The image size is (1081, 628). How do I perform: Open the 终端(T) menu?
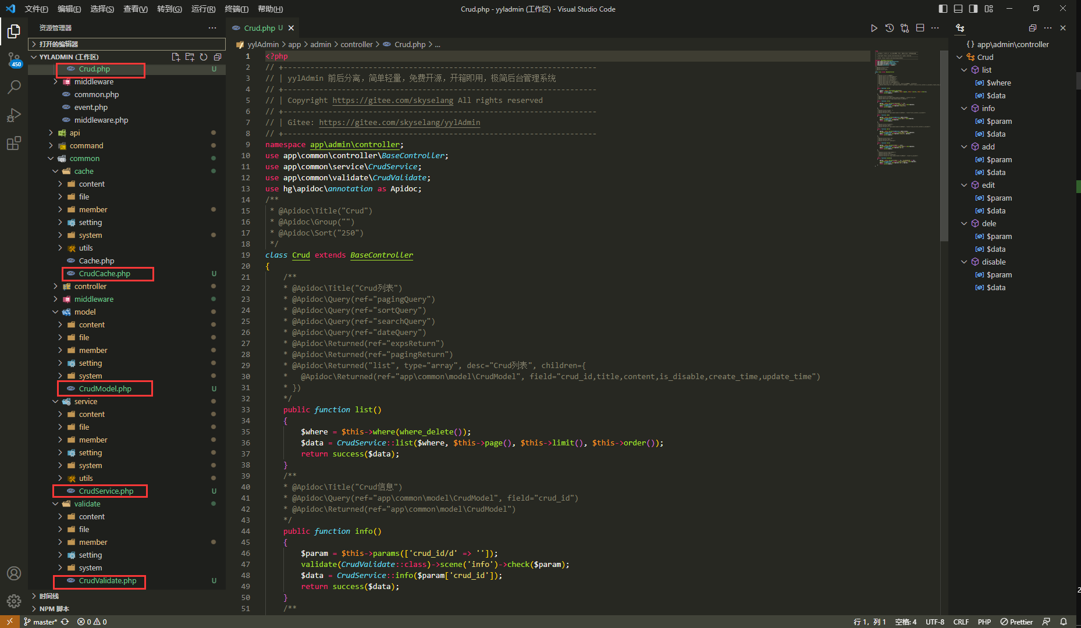tap(236, 9)
